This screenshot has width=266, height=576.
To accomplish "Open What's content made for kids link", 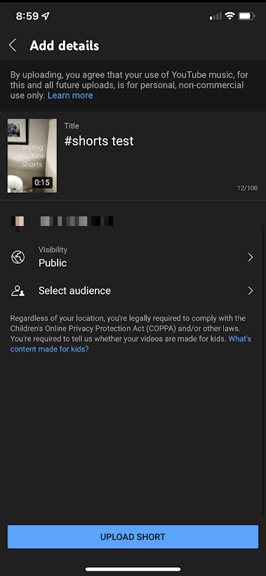I will pos(131,344).
